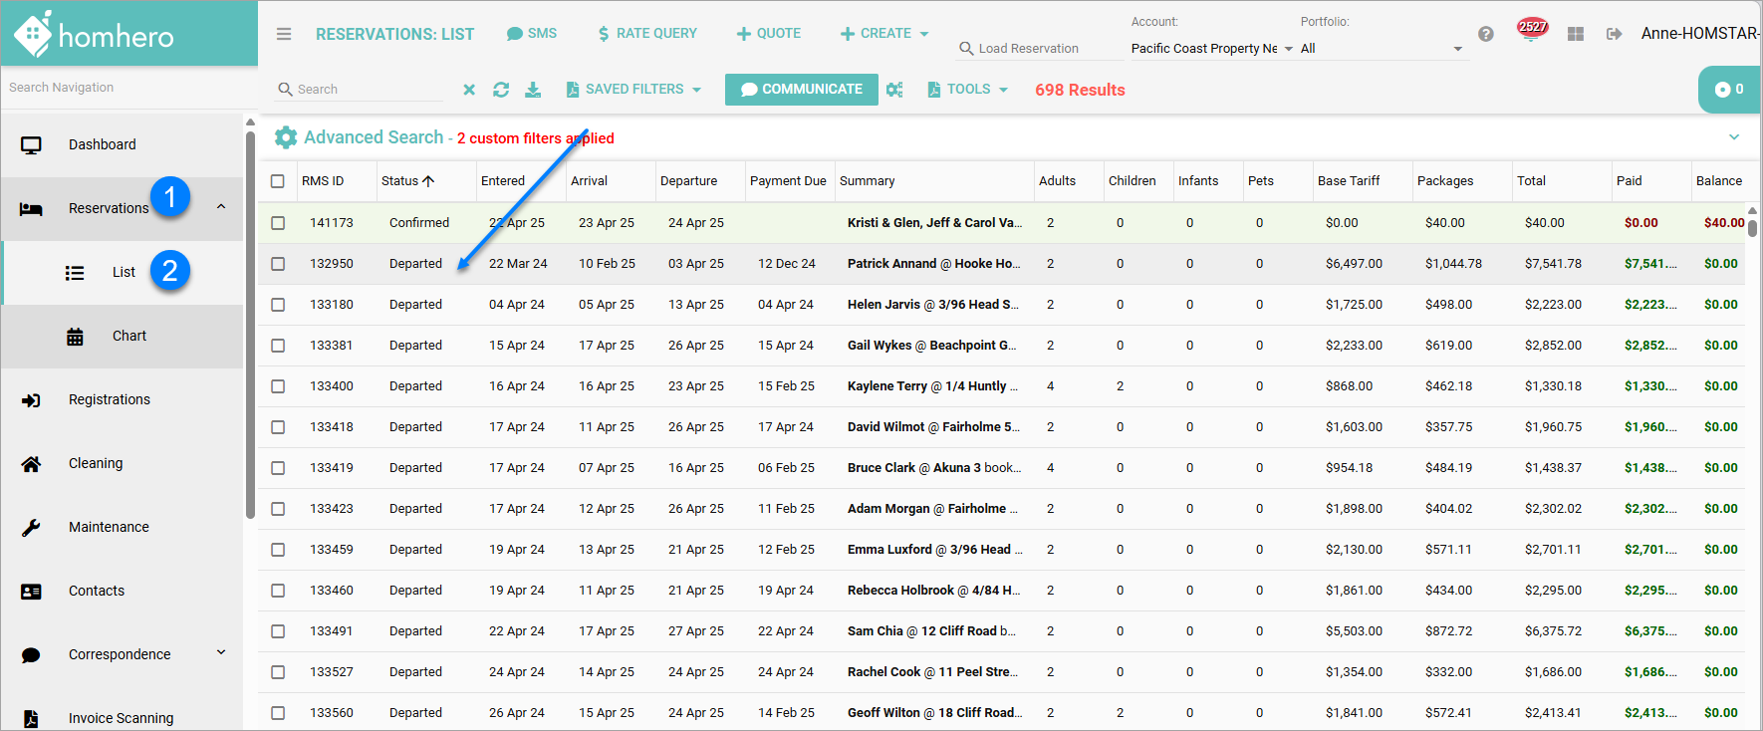Viewport: 1763px width, 731px height.
Task: Open the Advanced Search gear icon
Action: click(x=286, y=137)
